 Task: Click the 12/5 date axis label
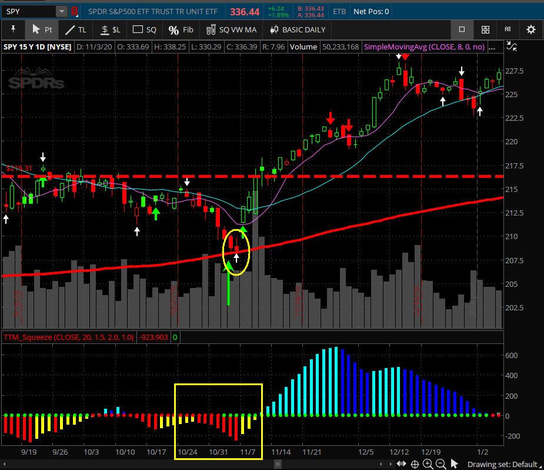(366, 452)
